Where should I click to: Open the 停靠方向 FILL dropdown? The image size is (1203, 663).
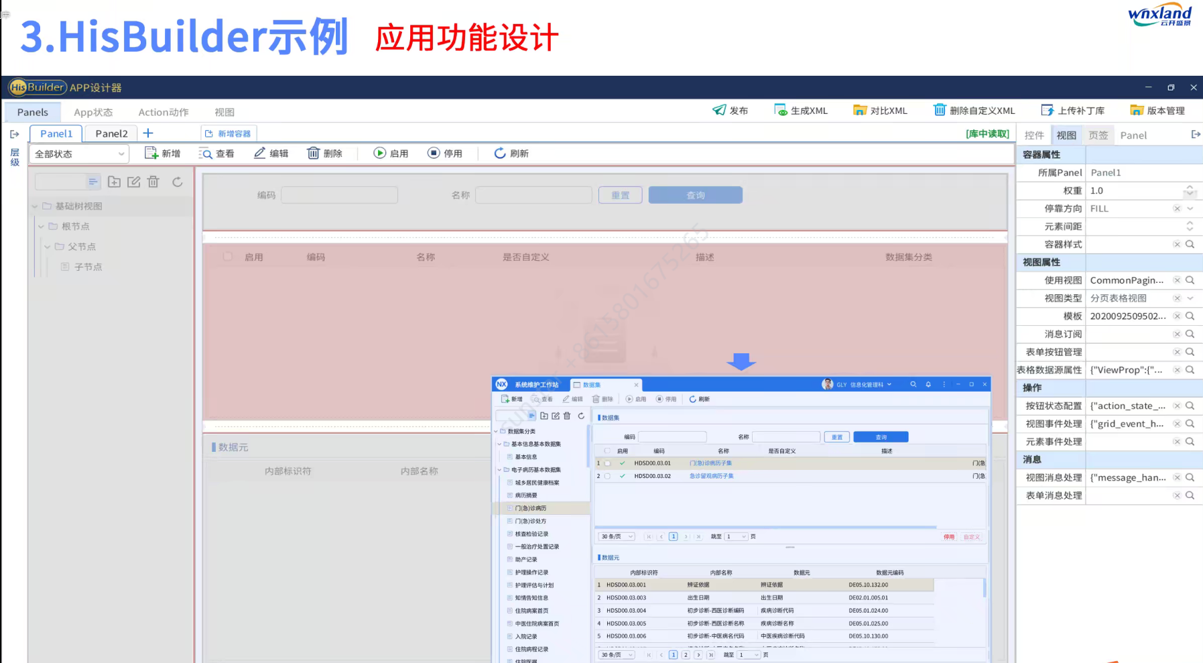1190,208
